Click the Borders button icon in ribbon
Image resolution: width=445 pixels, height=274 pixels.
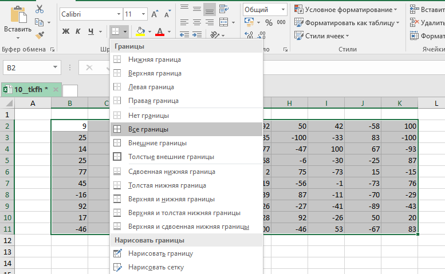pos(116,31)
